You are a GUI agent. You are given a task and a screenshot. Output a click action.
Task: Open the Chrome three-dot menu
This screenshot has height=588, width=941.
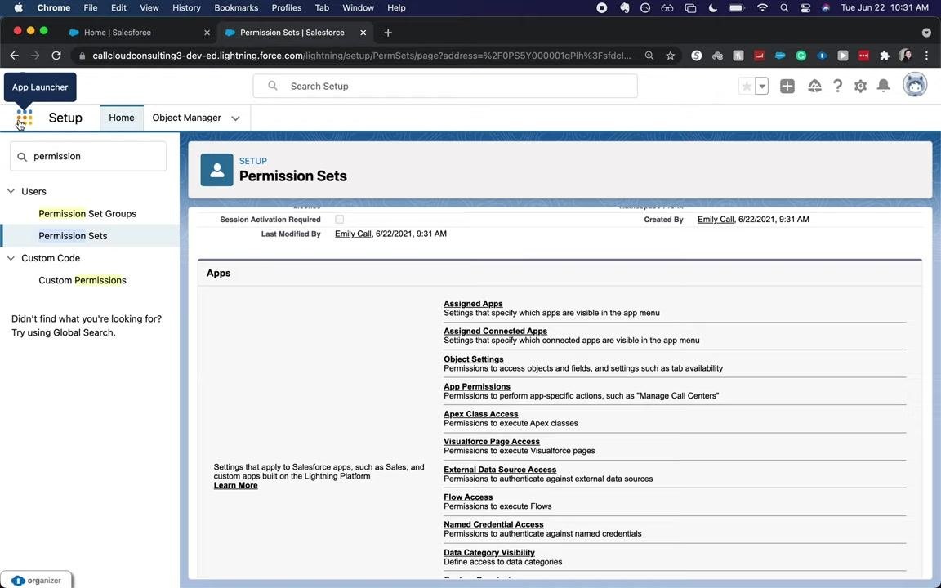pos(926,56)
